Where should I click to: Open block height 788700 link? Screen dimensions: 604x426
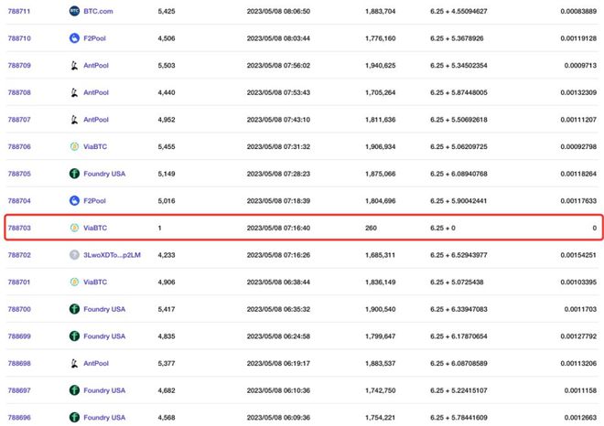click(x=19, y=309)
